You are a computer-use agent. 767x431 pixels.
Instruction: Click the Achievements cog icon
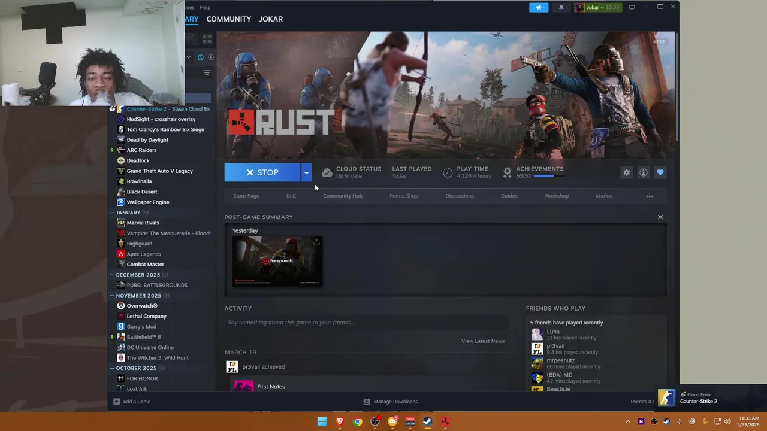point(507,172)
